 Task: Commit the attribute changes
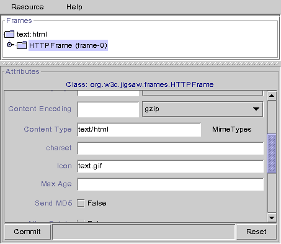27,232
